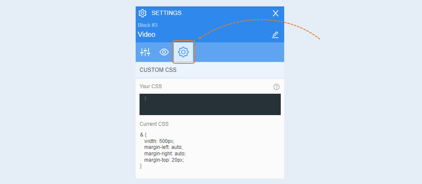422x184 pixels.
Task: Click the gear icon beside SETTINGS title
Action: coord(143,13)
